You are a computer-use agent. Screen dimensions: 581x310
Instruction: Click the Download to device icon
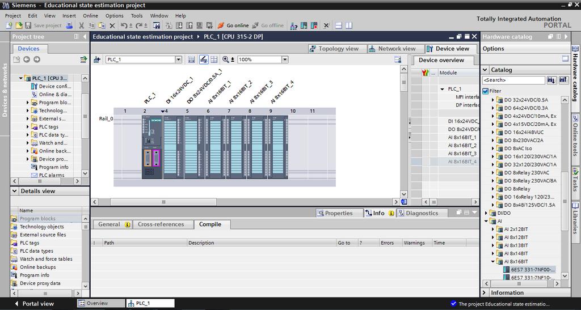[x=179, y=26]
